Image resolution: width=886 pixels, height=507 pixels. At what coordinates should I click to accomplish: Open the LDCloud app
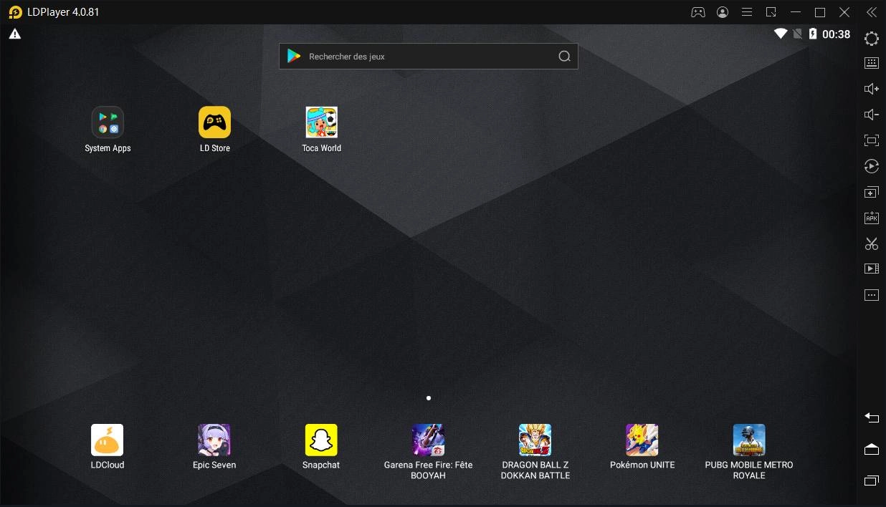(x=108, y=440)
